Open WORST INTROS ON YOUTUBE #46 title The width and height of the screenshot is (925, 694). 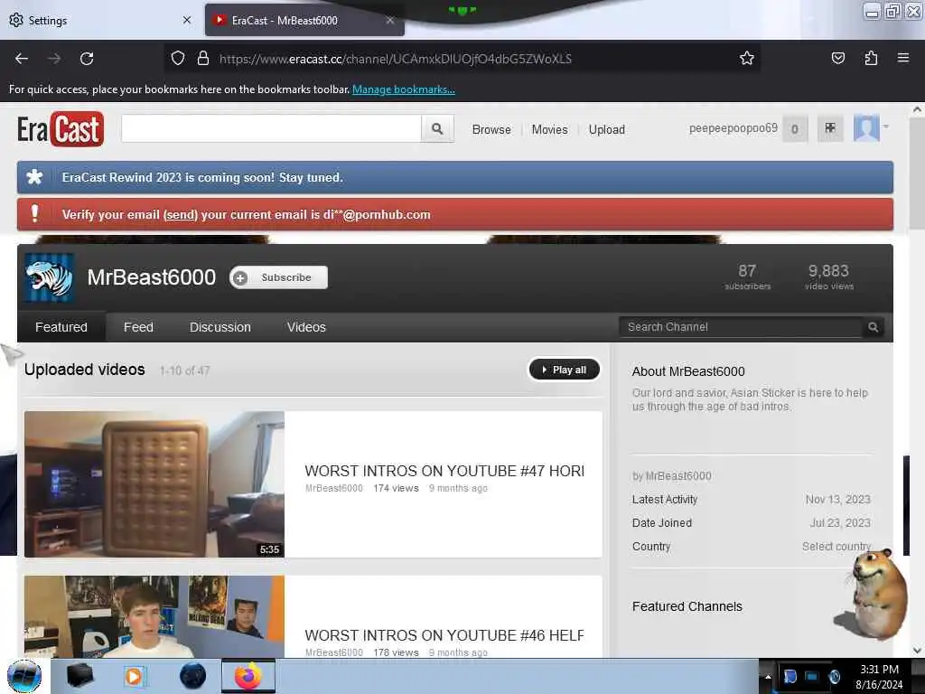[444, 635]
